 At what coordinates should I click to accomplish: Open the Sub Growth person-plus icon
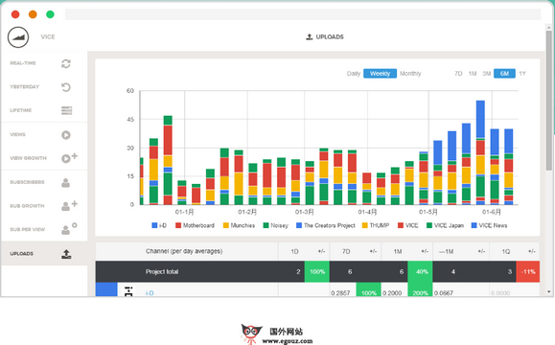tap(69, 206)
